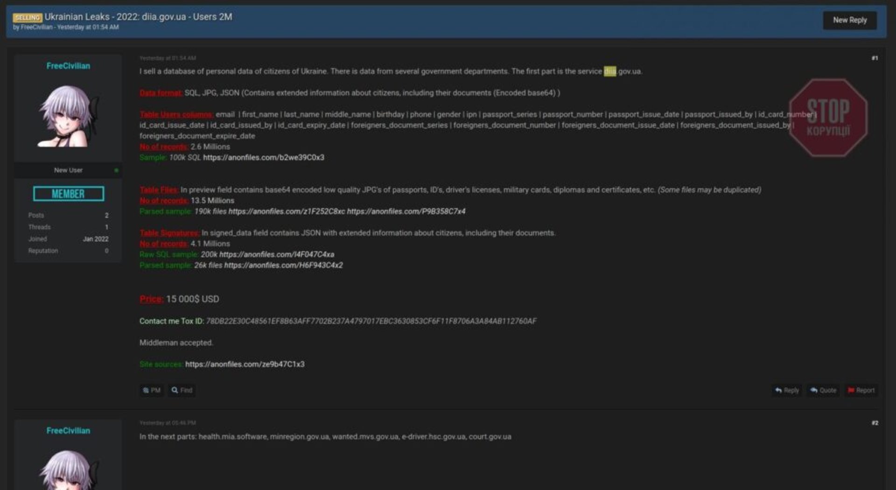
Task: Click the Tox ID string
Action: pyautogui.click(x=371, y=321)
